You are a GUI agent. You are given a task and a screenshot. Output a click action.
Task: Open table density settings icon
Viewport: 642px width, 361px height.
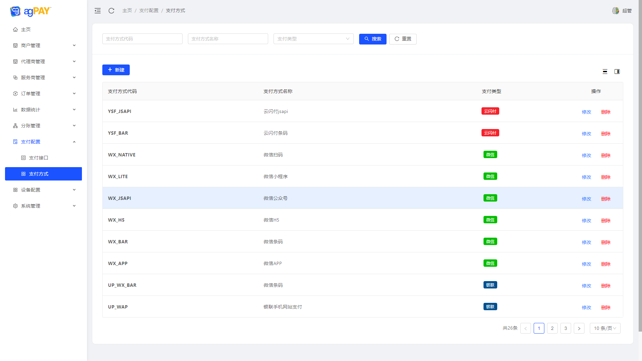pos(605,72)
